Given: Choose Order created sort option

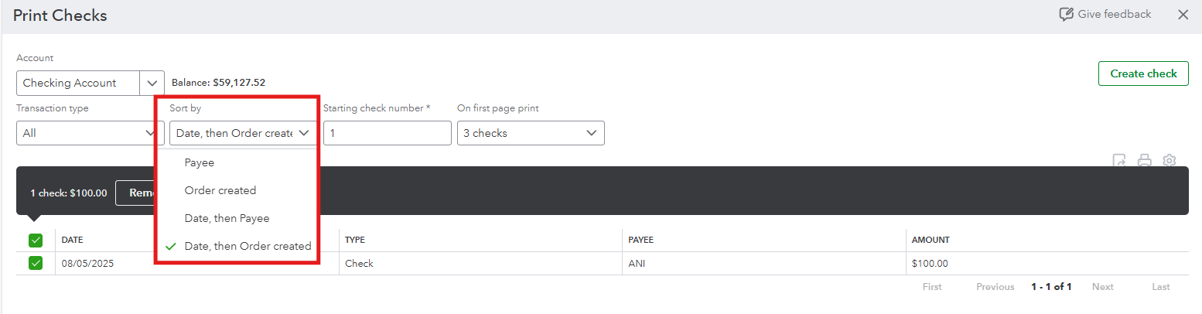Looking at the screenshot, I should coord(220,190).
